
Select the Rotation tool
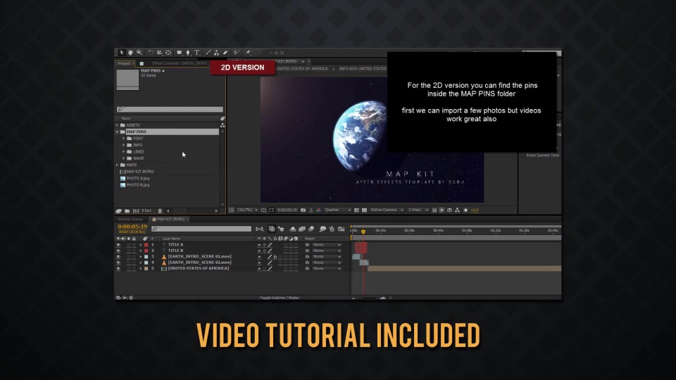(151, 53)
